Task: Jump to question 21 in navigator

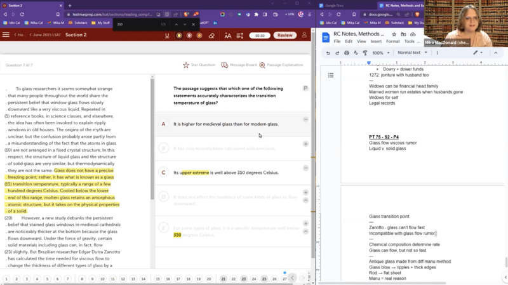Action: click(223, 279)
